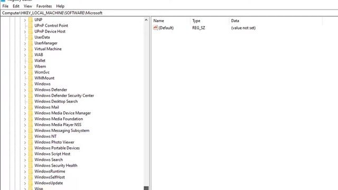The height and width of the screenshot is (190, 338).
Task: Select the UPnP Control Point key
Action: pos(51,25)
